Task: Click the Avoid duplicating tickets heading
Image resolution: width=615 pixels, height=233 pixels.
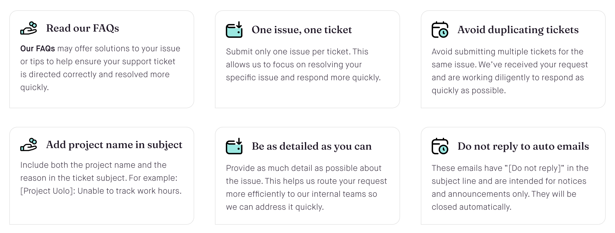Action: click(x=518, y=30)
